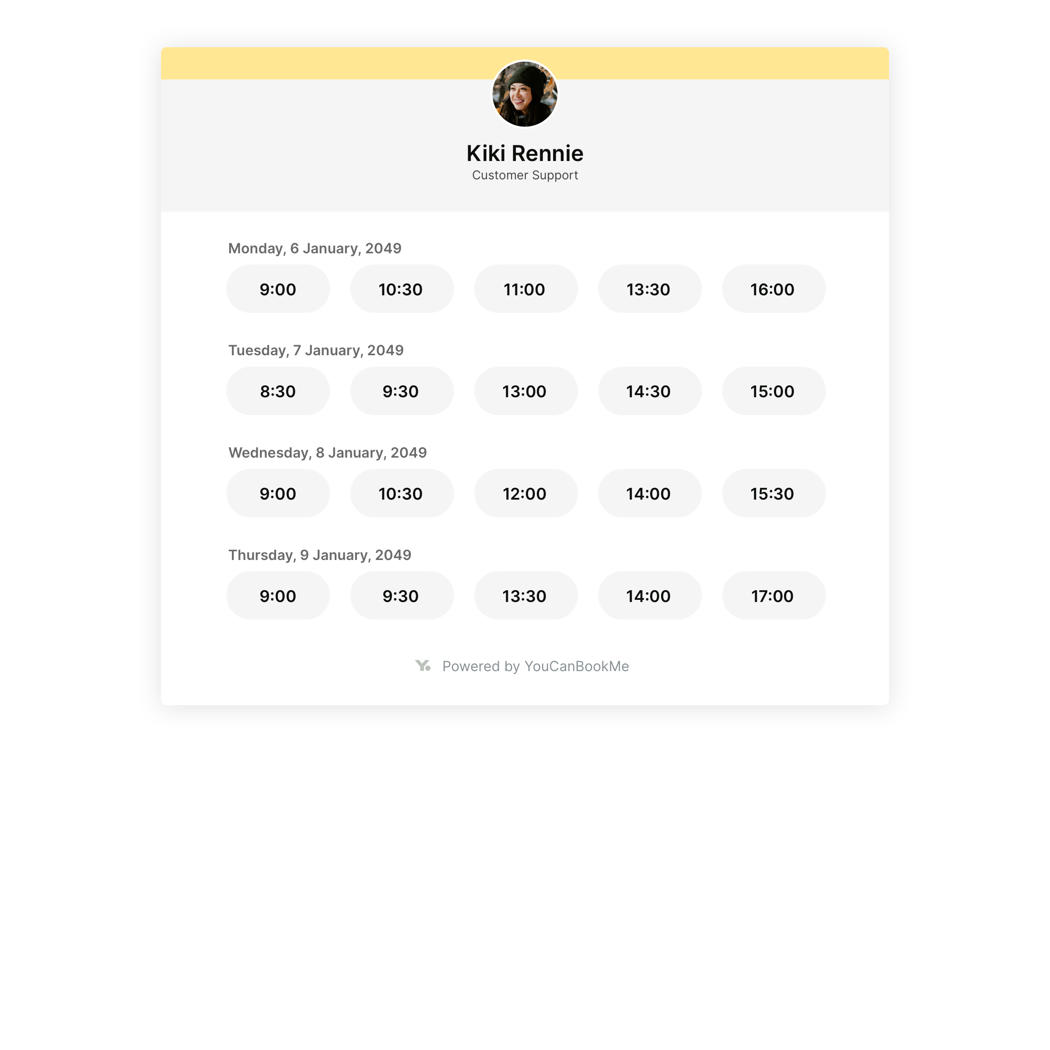Viewport: 1050px width, 1050px height.
Task: Book 12:00 on Wednesday, 8 January
Action: [525, 493]
